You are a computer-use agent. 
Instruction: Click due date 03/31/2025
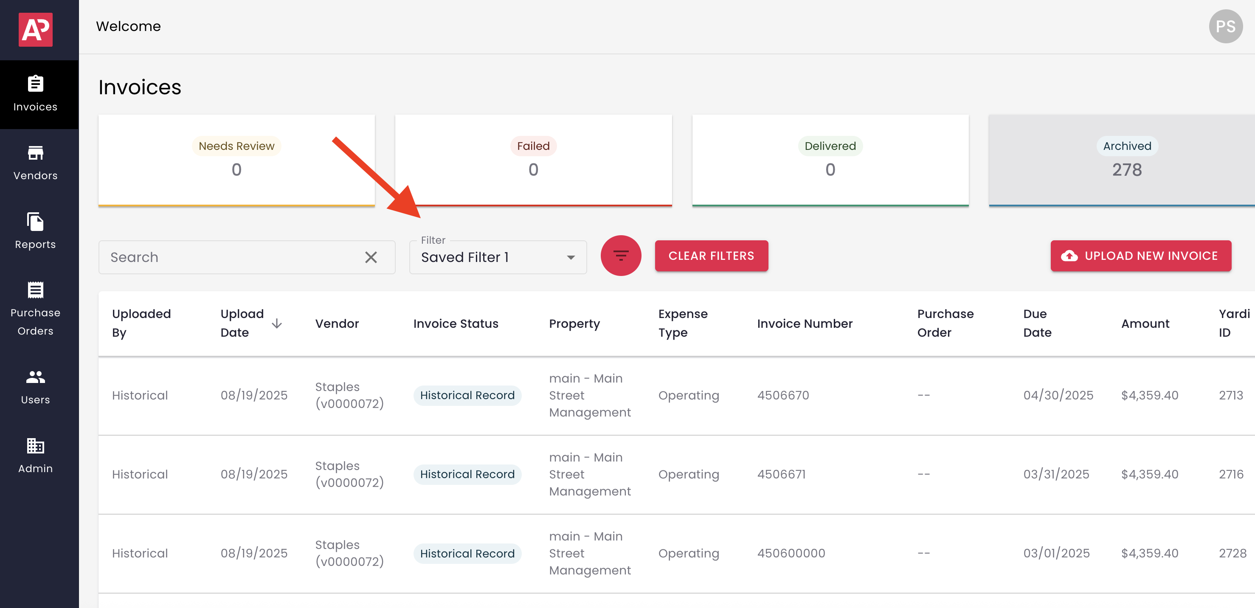(x=1056, y=474)
